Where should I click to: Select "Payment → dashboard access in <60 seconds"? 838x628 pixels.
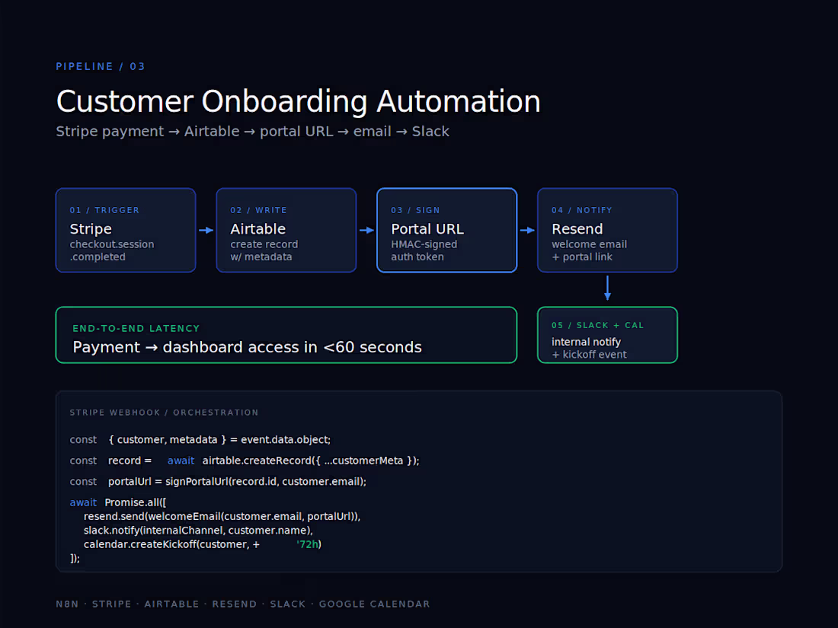click(x=247, y=347)
